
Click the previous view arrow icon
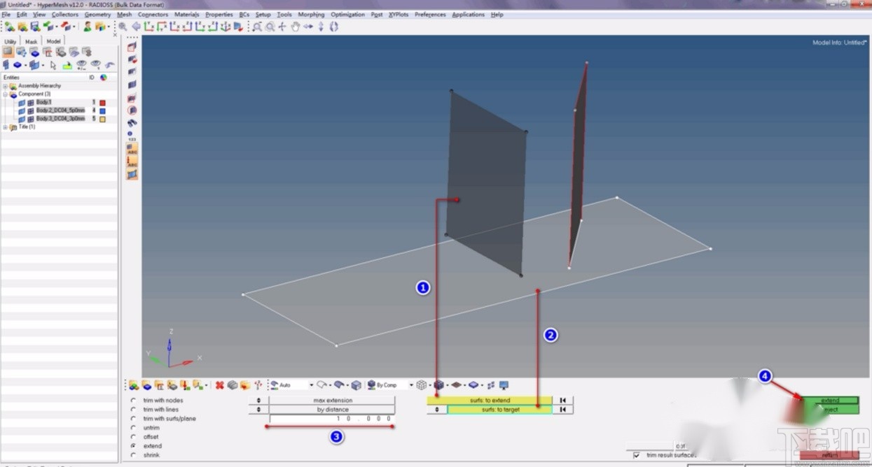coord(136,27)
